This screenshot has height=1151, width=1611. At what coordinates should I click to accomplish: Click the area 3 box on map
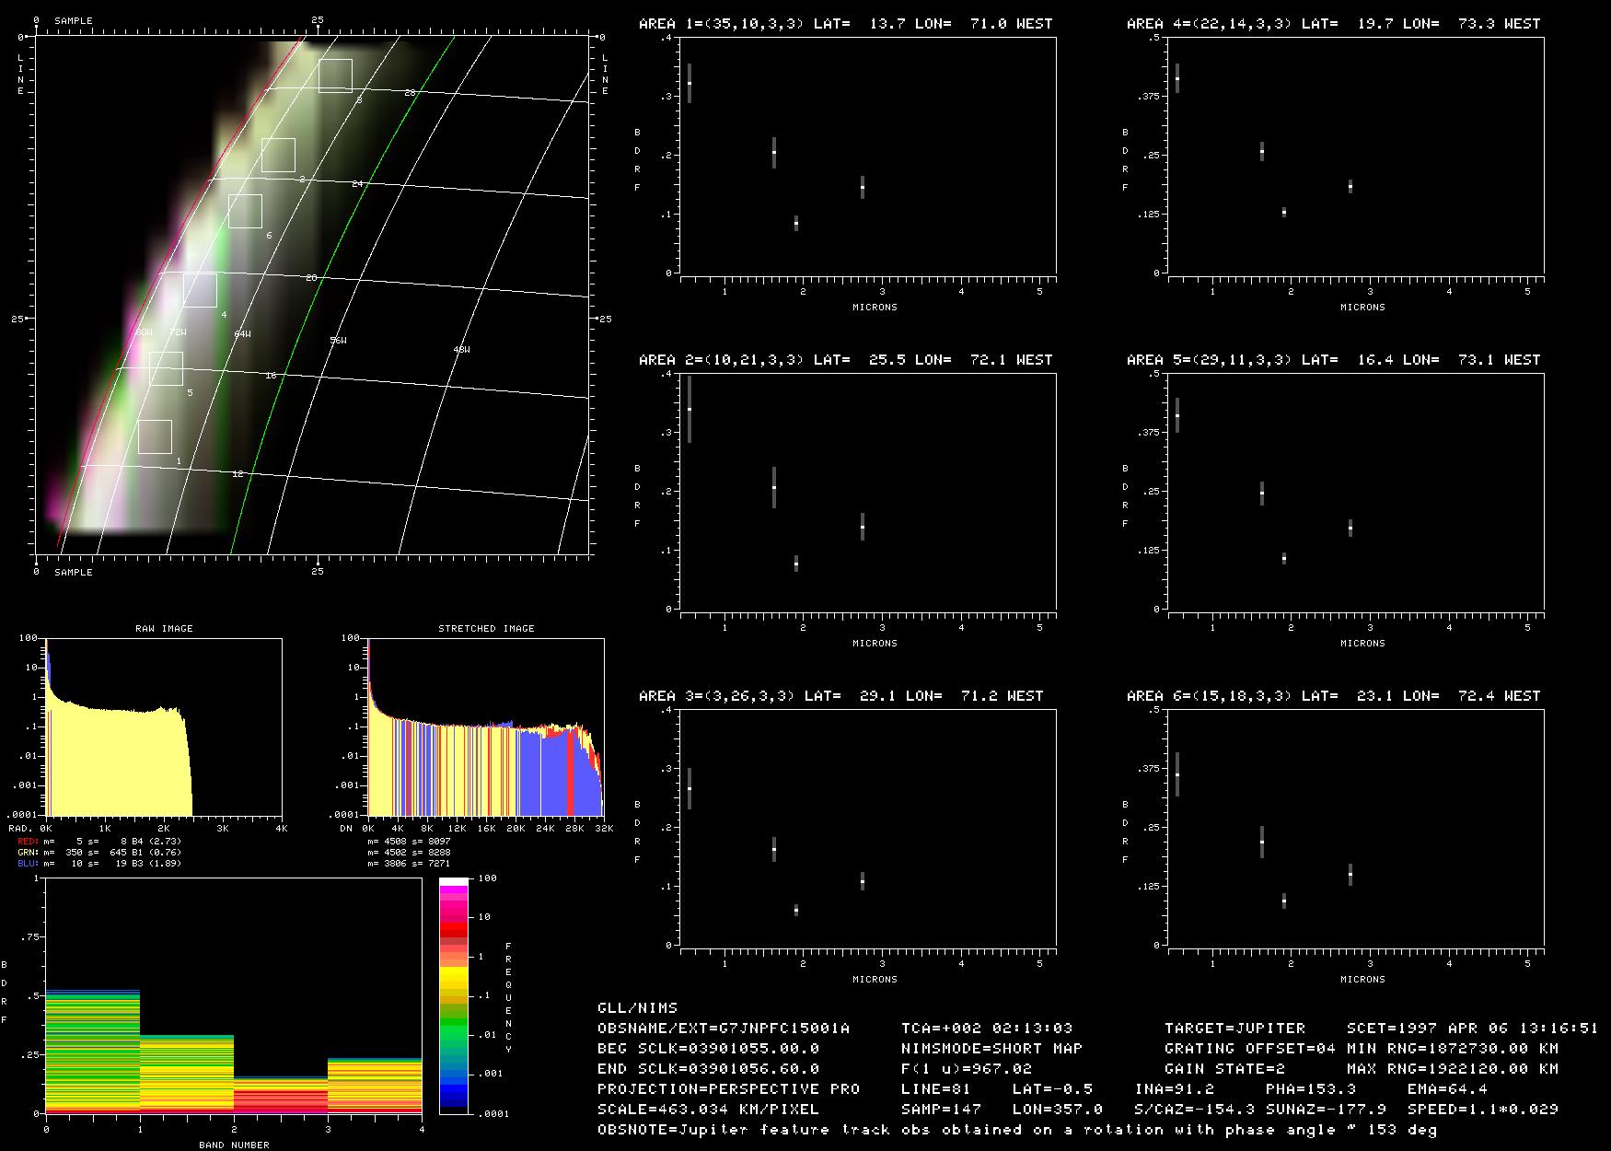[335, 76]
